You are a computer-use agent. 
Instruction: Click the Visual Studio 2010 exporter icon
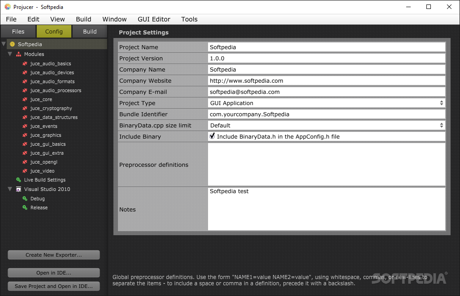[18, 189]
